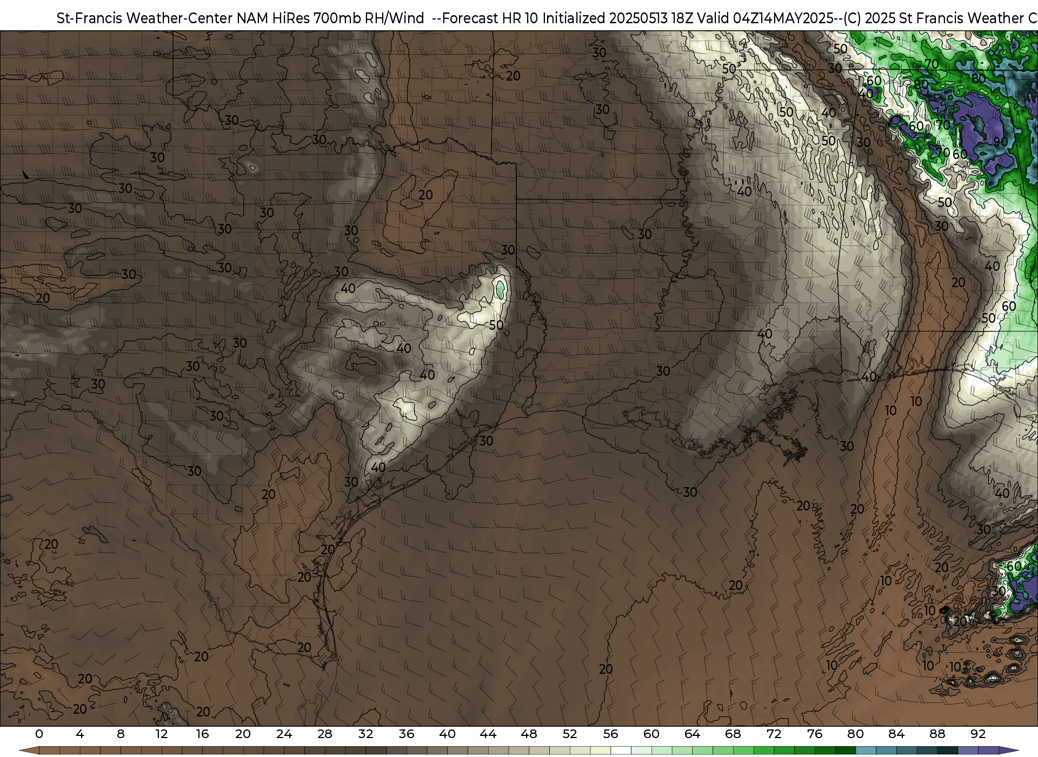The height and width of the screenshot is (757, 1038).
Task: Click the colorbar label 28
Action: point(325,734)
